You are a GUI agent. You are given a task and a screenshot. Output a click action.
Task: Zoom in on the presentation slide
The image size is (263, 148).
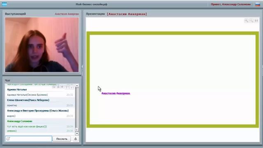pos(246,21)
